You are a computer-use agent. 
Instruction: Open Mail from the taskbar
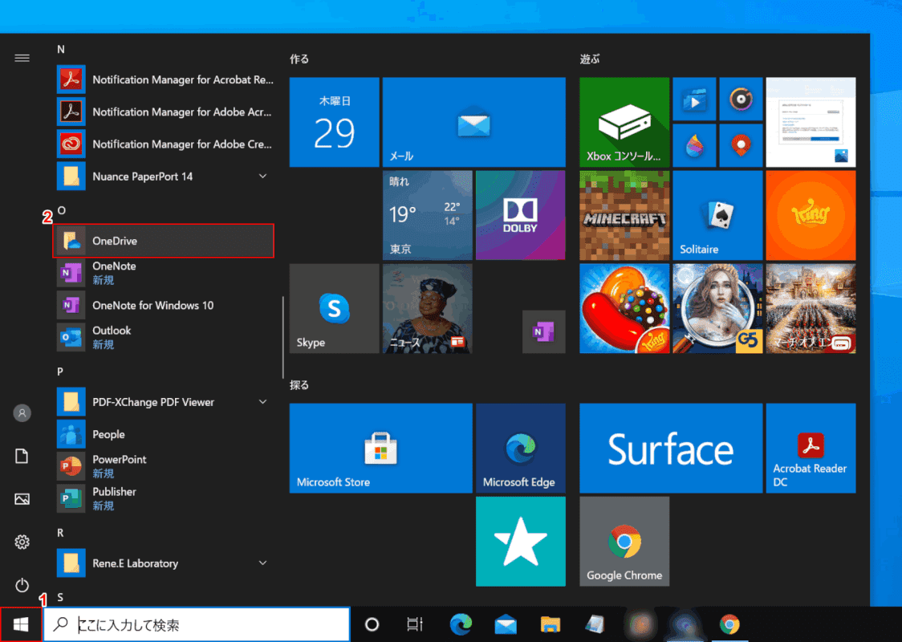coord(506,624)
